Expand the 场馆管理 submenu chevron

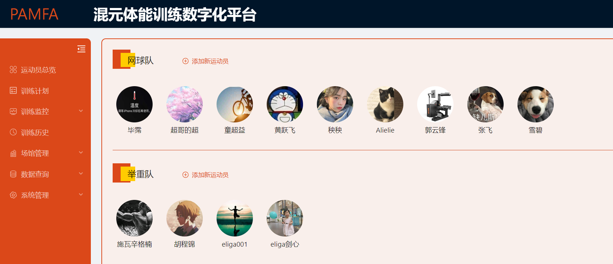81,152
